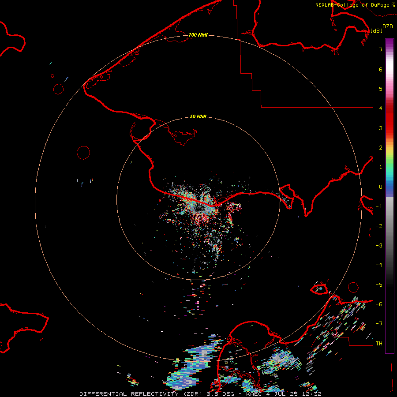Click the DZD product label
Viewport: 397px width, 397px height.
pos(388,26)
